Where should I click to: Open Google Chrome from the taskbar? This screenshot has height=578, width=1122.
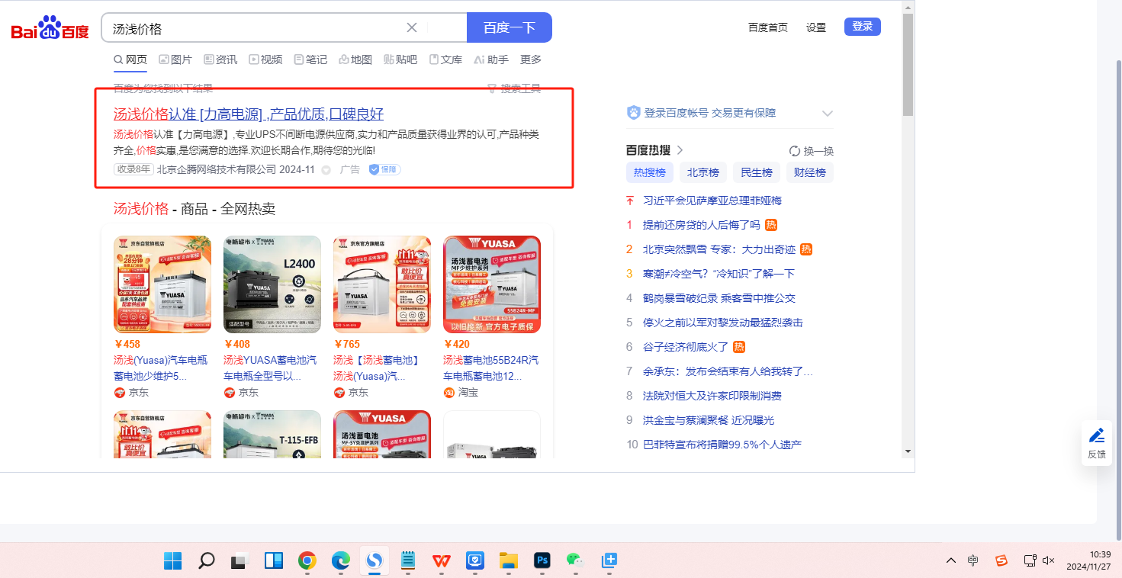click(307, 561)
